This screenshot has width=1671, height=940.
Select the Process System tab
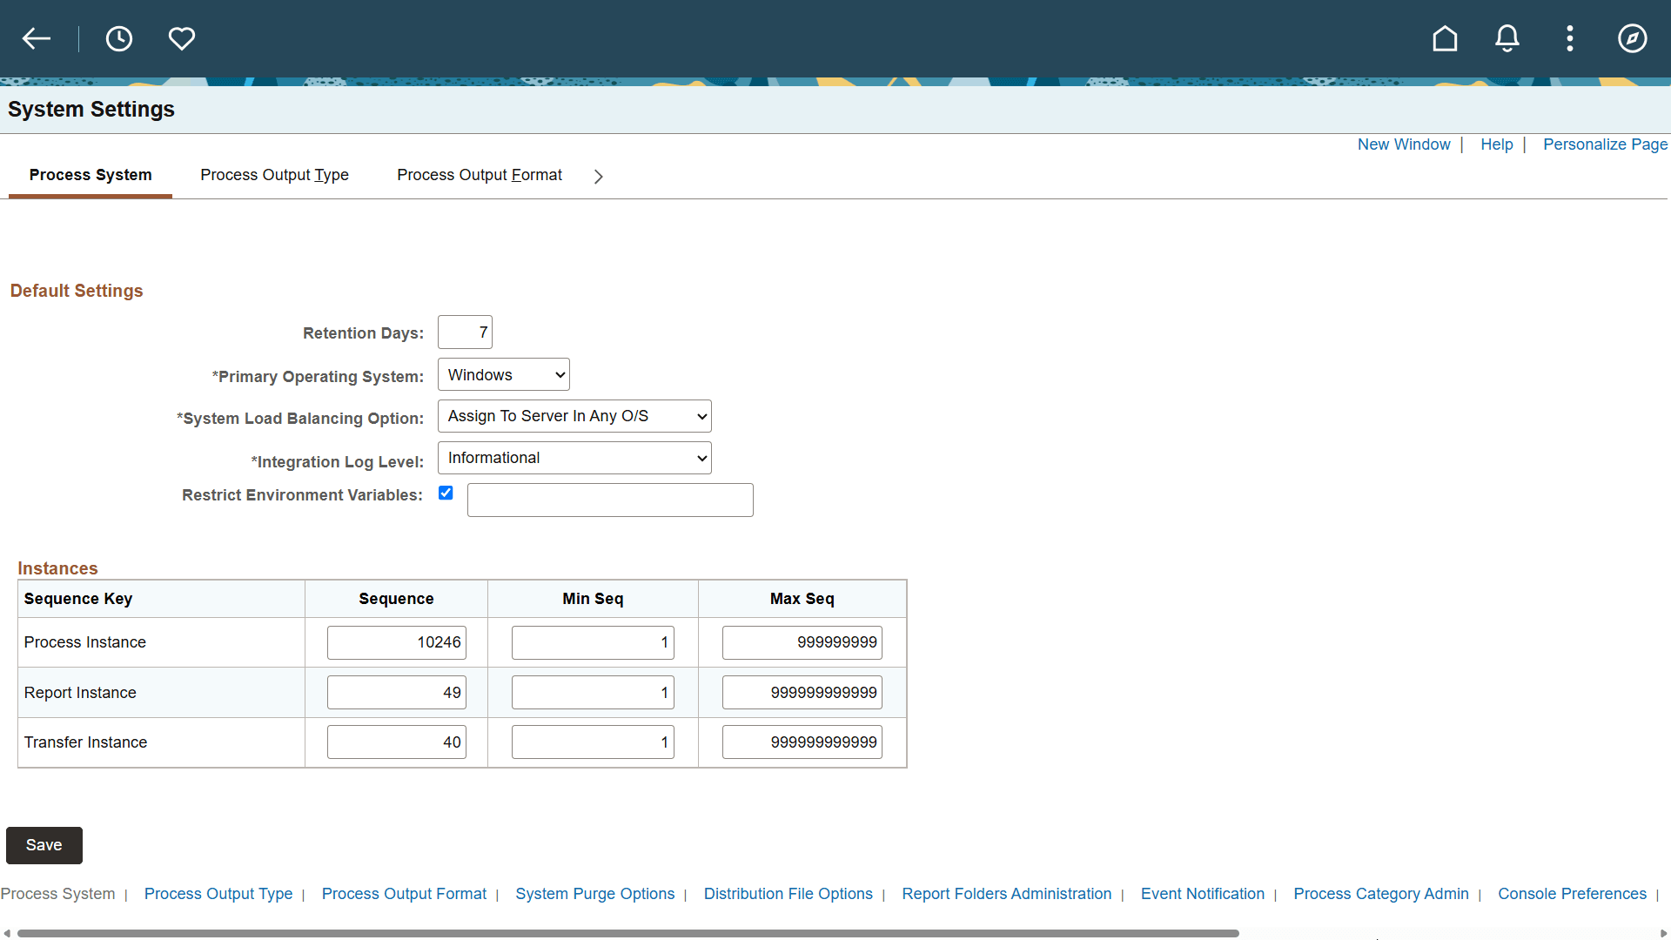[91, 175]
